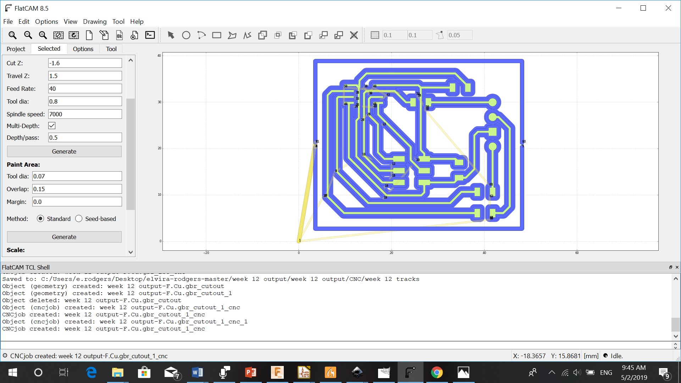Click the new blank document icon
Viewport: 681px width, 383px height.
pos(89,35)
